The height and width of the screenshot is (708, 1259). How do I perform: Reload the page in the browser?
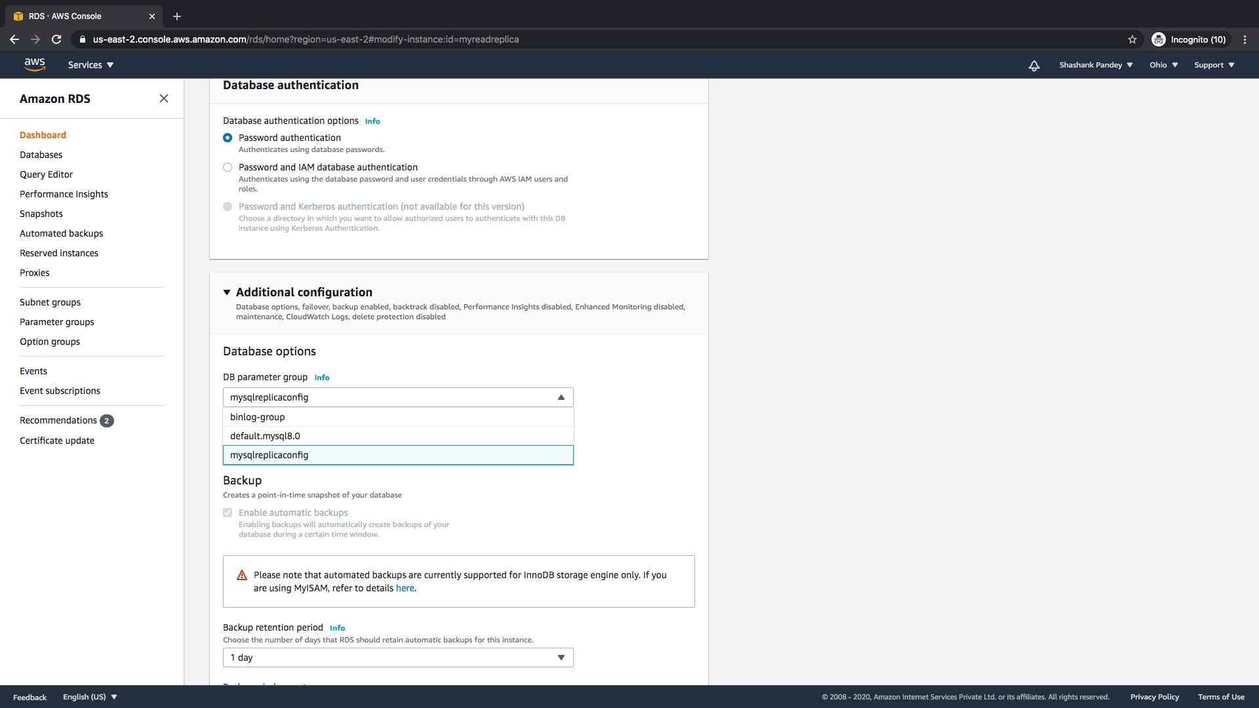(56, 39)
